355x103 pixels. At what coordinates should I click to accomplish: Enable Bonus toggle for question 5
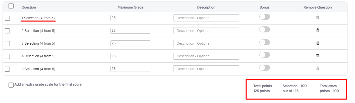tap(265, 68)
